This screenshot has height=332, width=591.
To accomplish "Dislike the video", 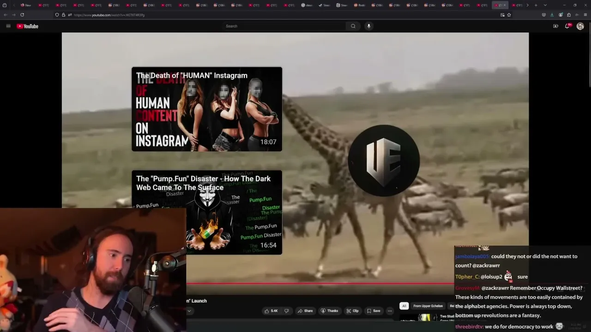I will [x=286, y=311].
